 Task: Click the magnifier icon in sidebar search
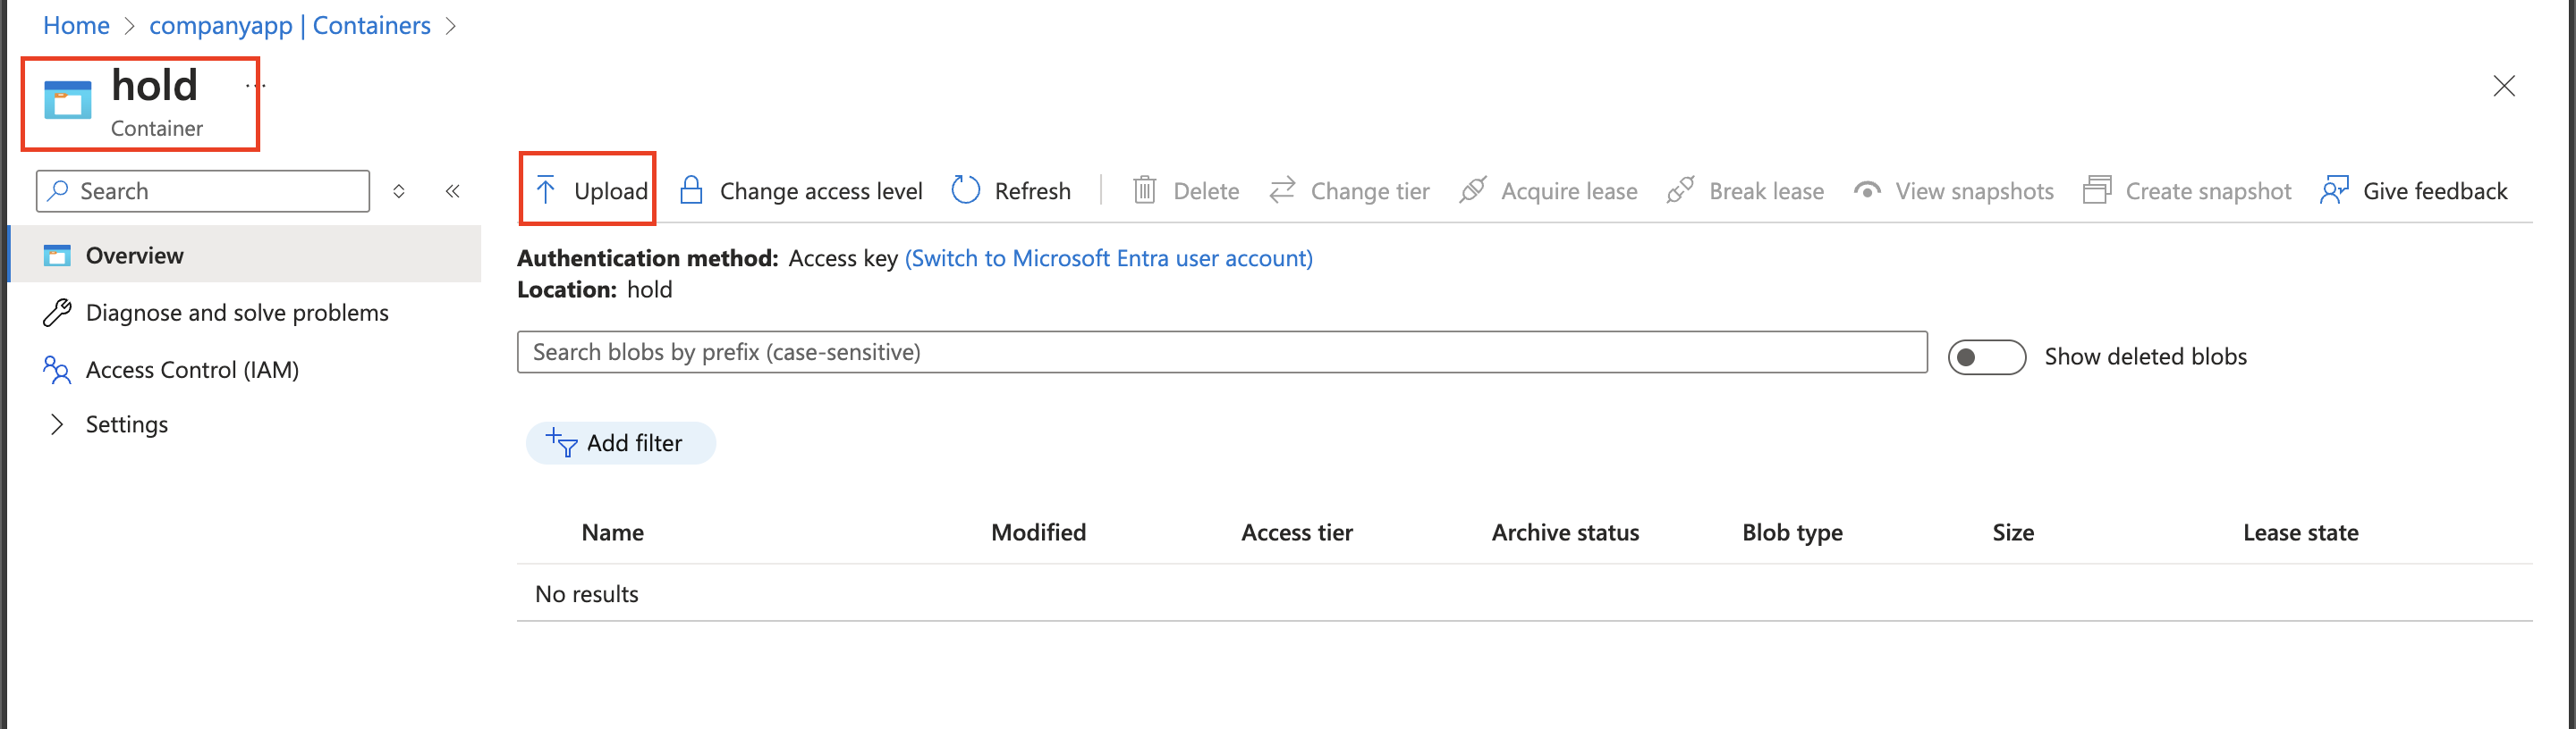click(59, 189)
